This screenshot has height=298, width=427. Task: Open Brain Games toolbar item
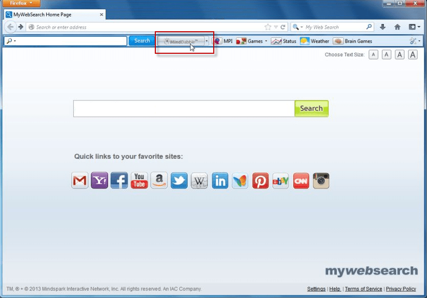[352, 41]
